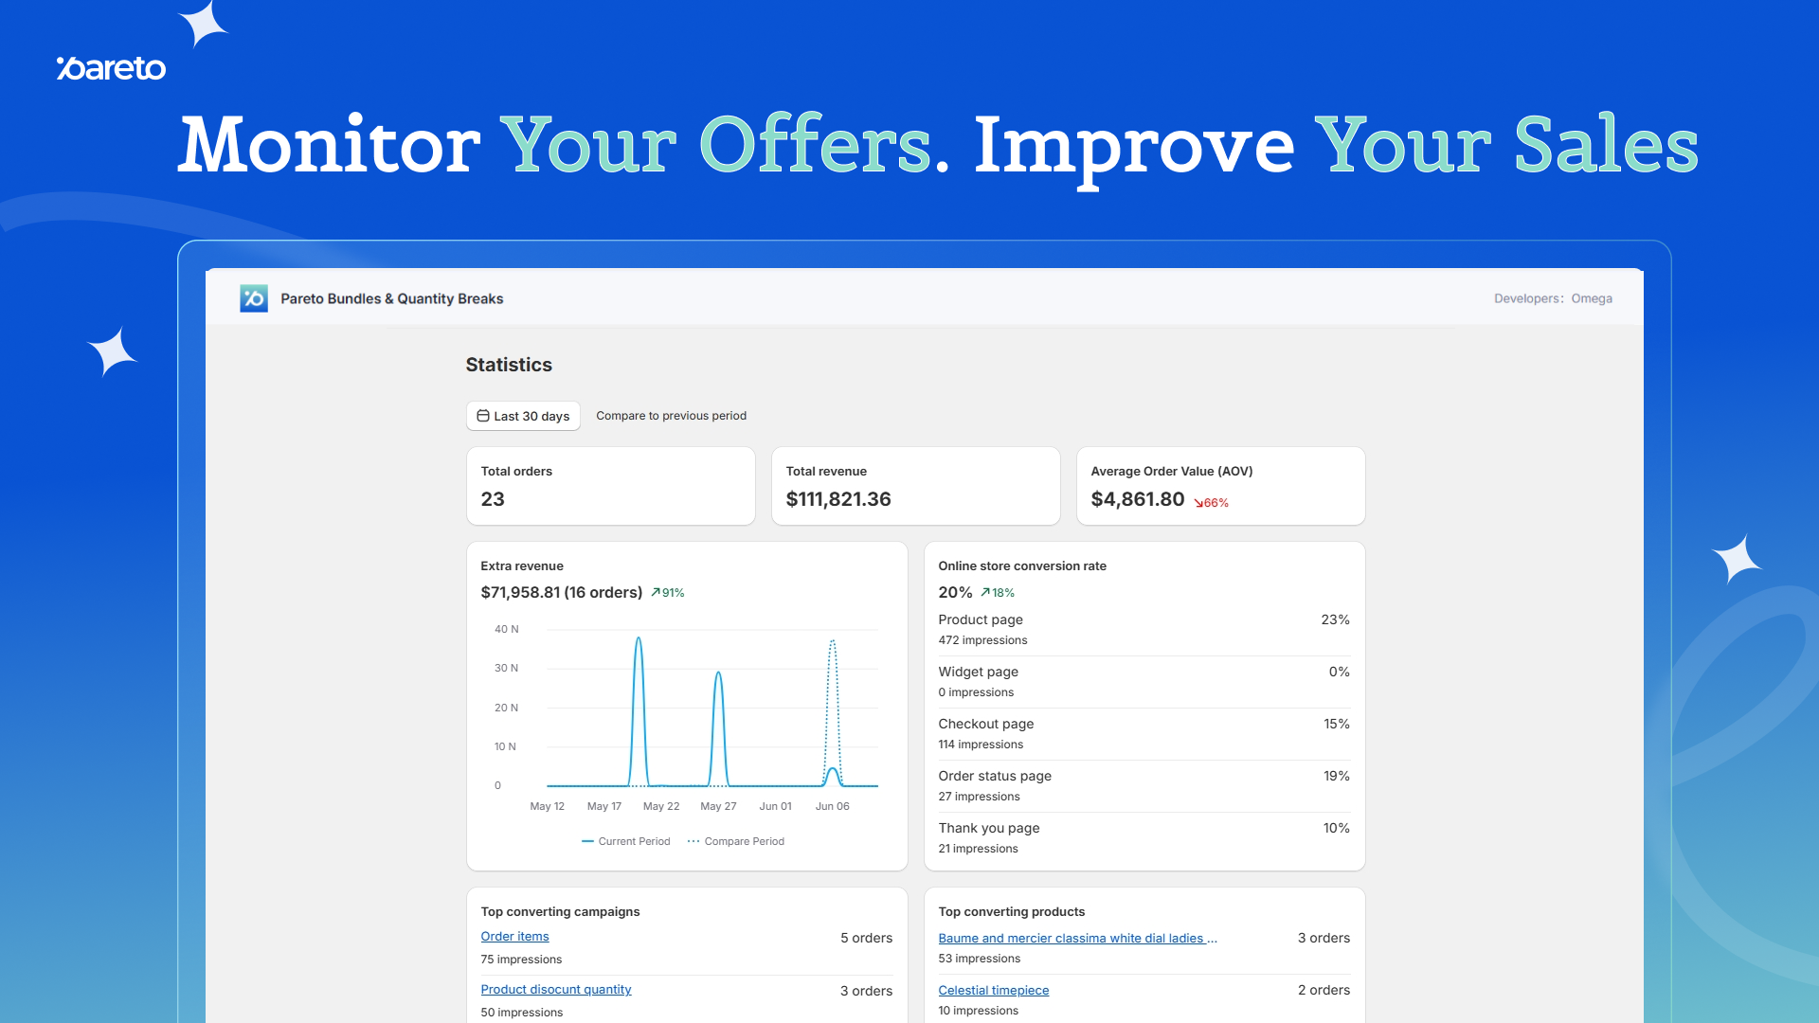Open the Last 30 days date picker

click(x=523, y=416)
